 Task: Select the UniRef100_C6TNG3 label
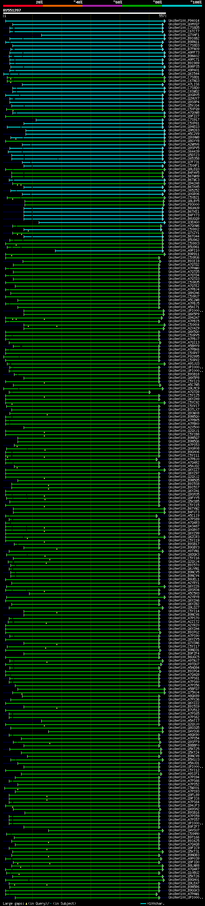pos(184,81)
